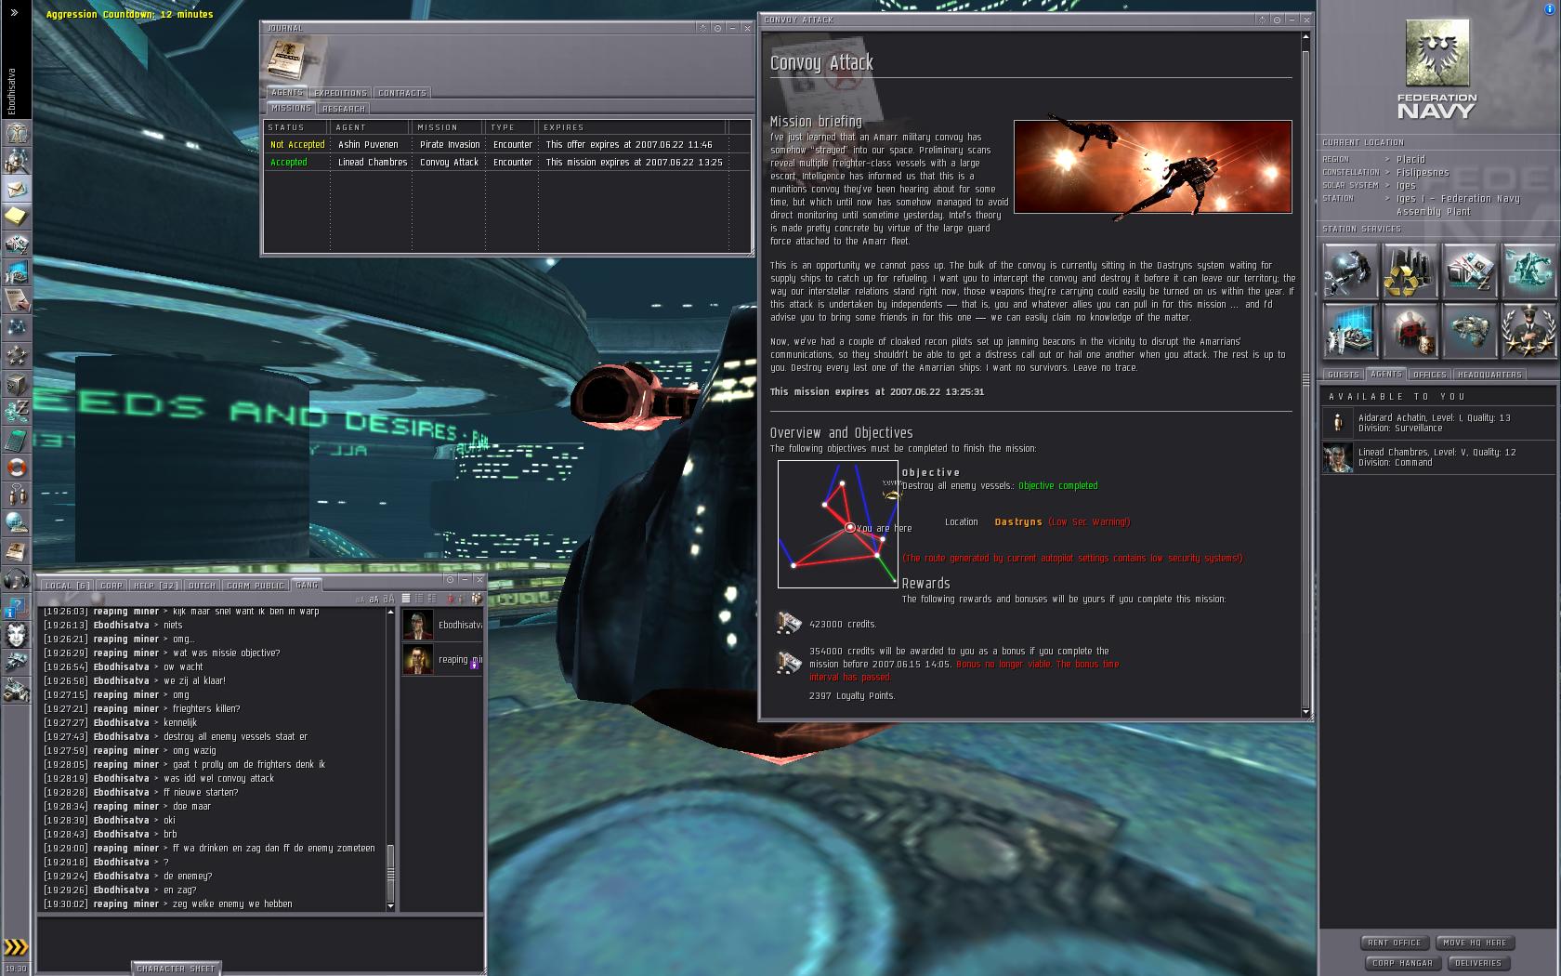The height and width of the screenshot is (976, 1561).
Task: Open the Corp Hangar button
Action: (x=1402, y=963)
